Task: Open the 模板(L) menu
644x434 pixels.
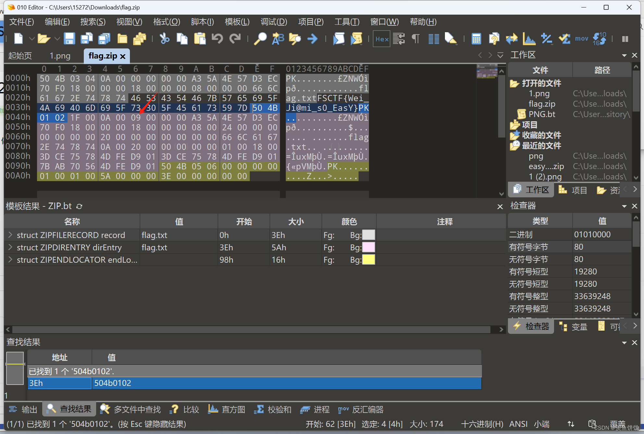Action: pyautogui.click(x=237, y=22)
